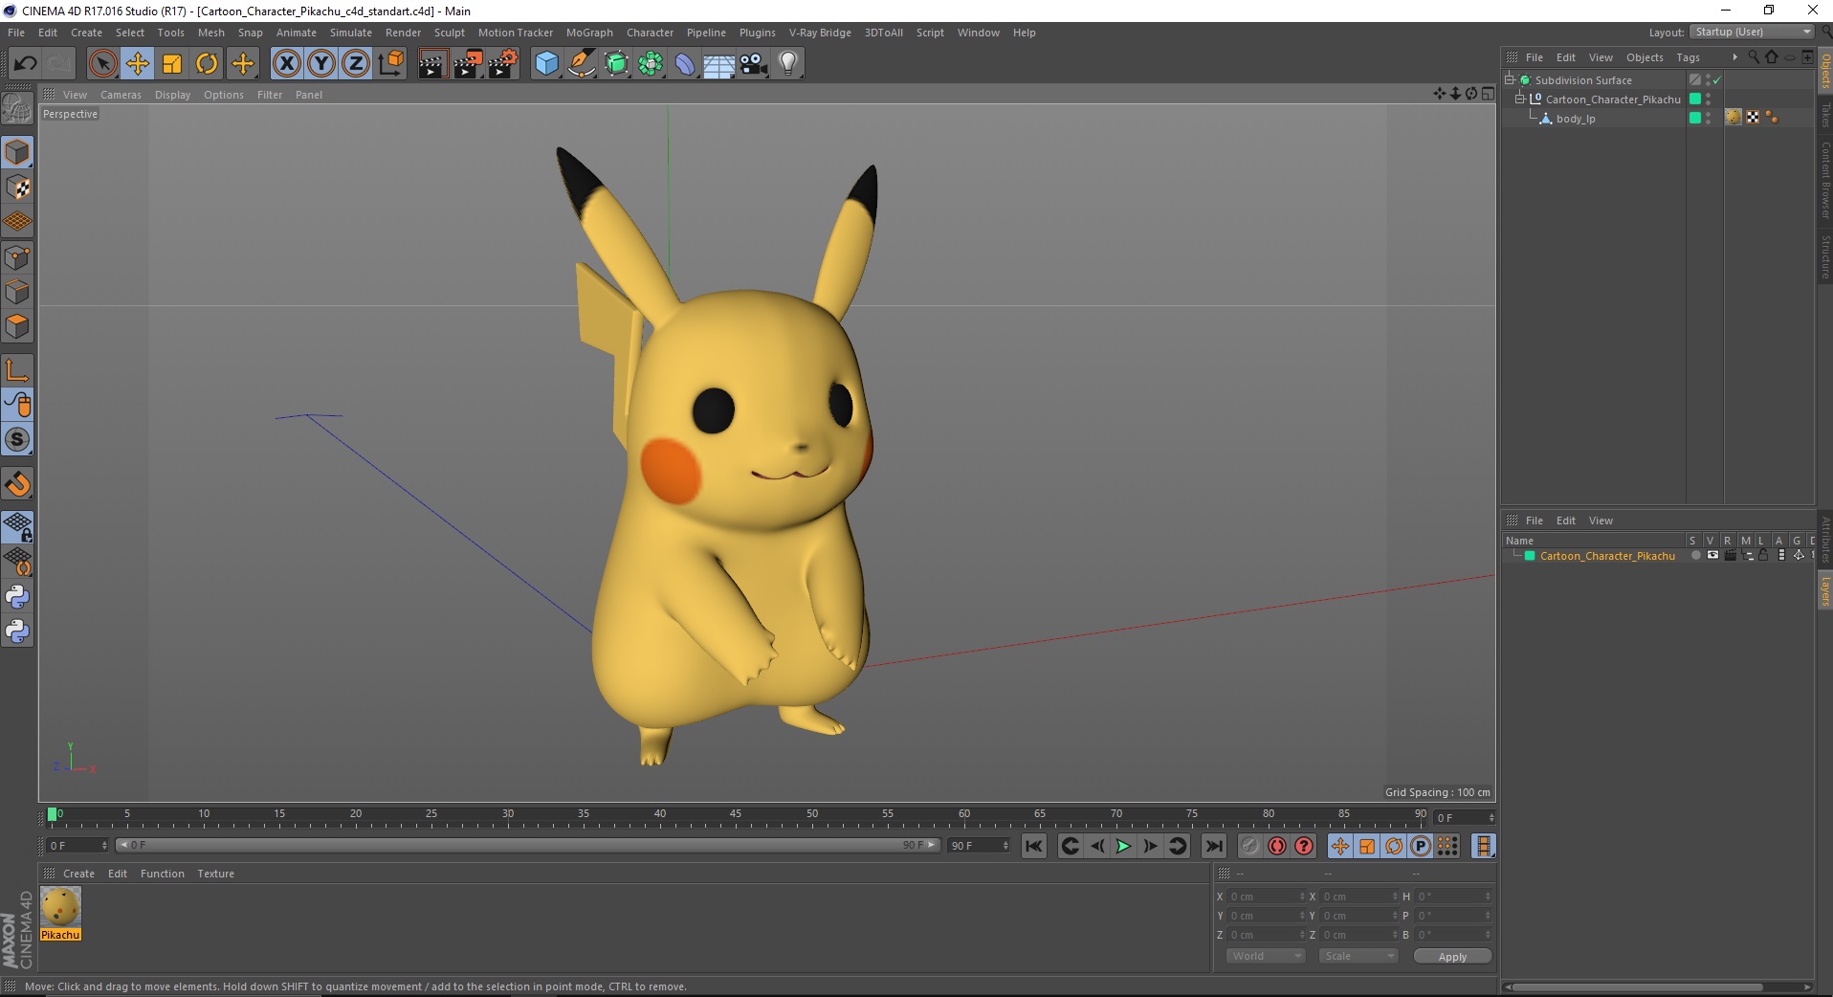Image resolution: width=1833 pixels, height=997 pixels.
Task: Toggle Subdivision Surface enable checkmark
Action: tap(1717, 80)
